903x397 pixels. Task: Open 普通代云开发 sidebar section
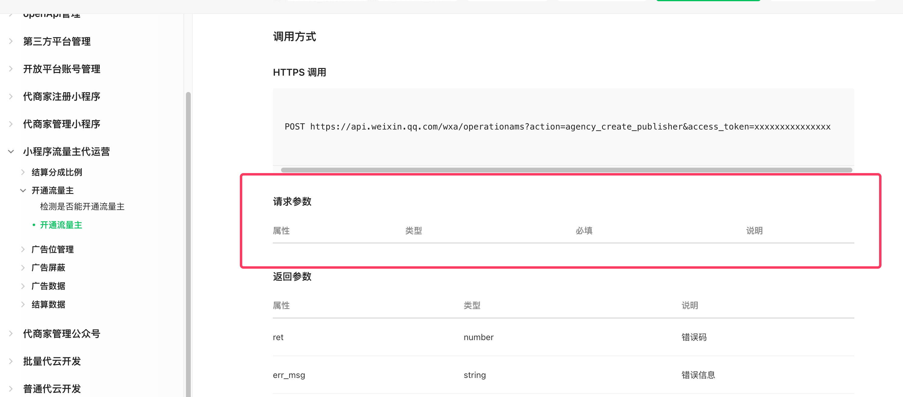[x=52, y=389]
